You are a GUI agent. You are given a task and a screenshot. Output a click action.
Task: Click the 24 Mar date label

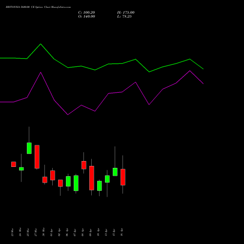[20, 232]
